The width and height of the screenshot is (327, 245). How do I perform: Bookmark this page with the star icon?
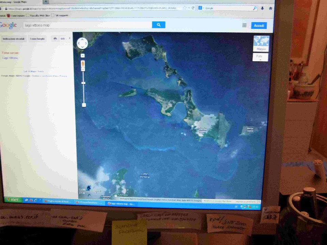point(185,8)
